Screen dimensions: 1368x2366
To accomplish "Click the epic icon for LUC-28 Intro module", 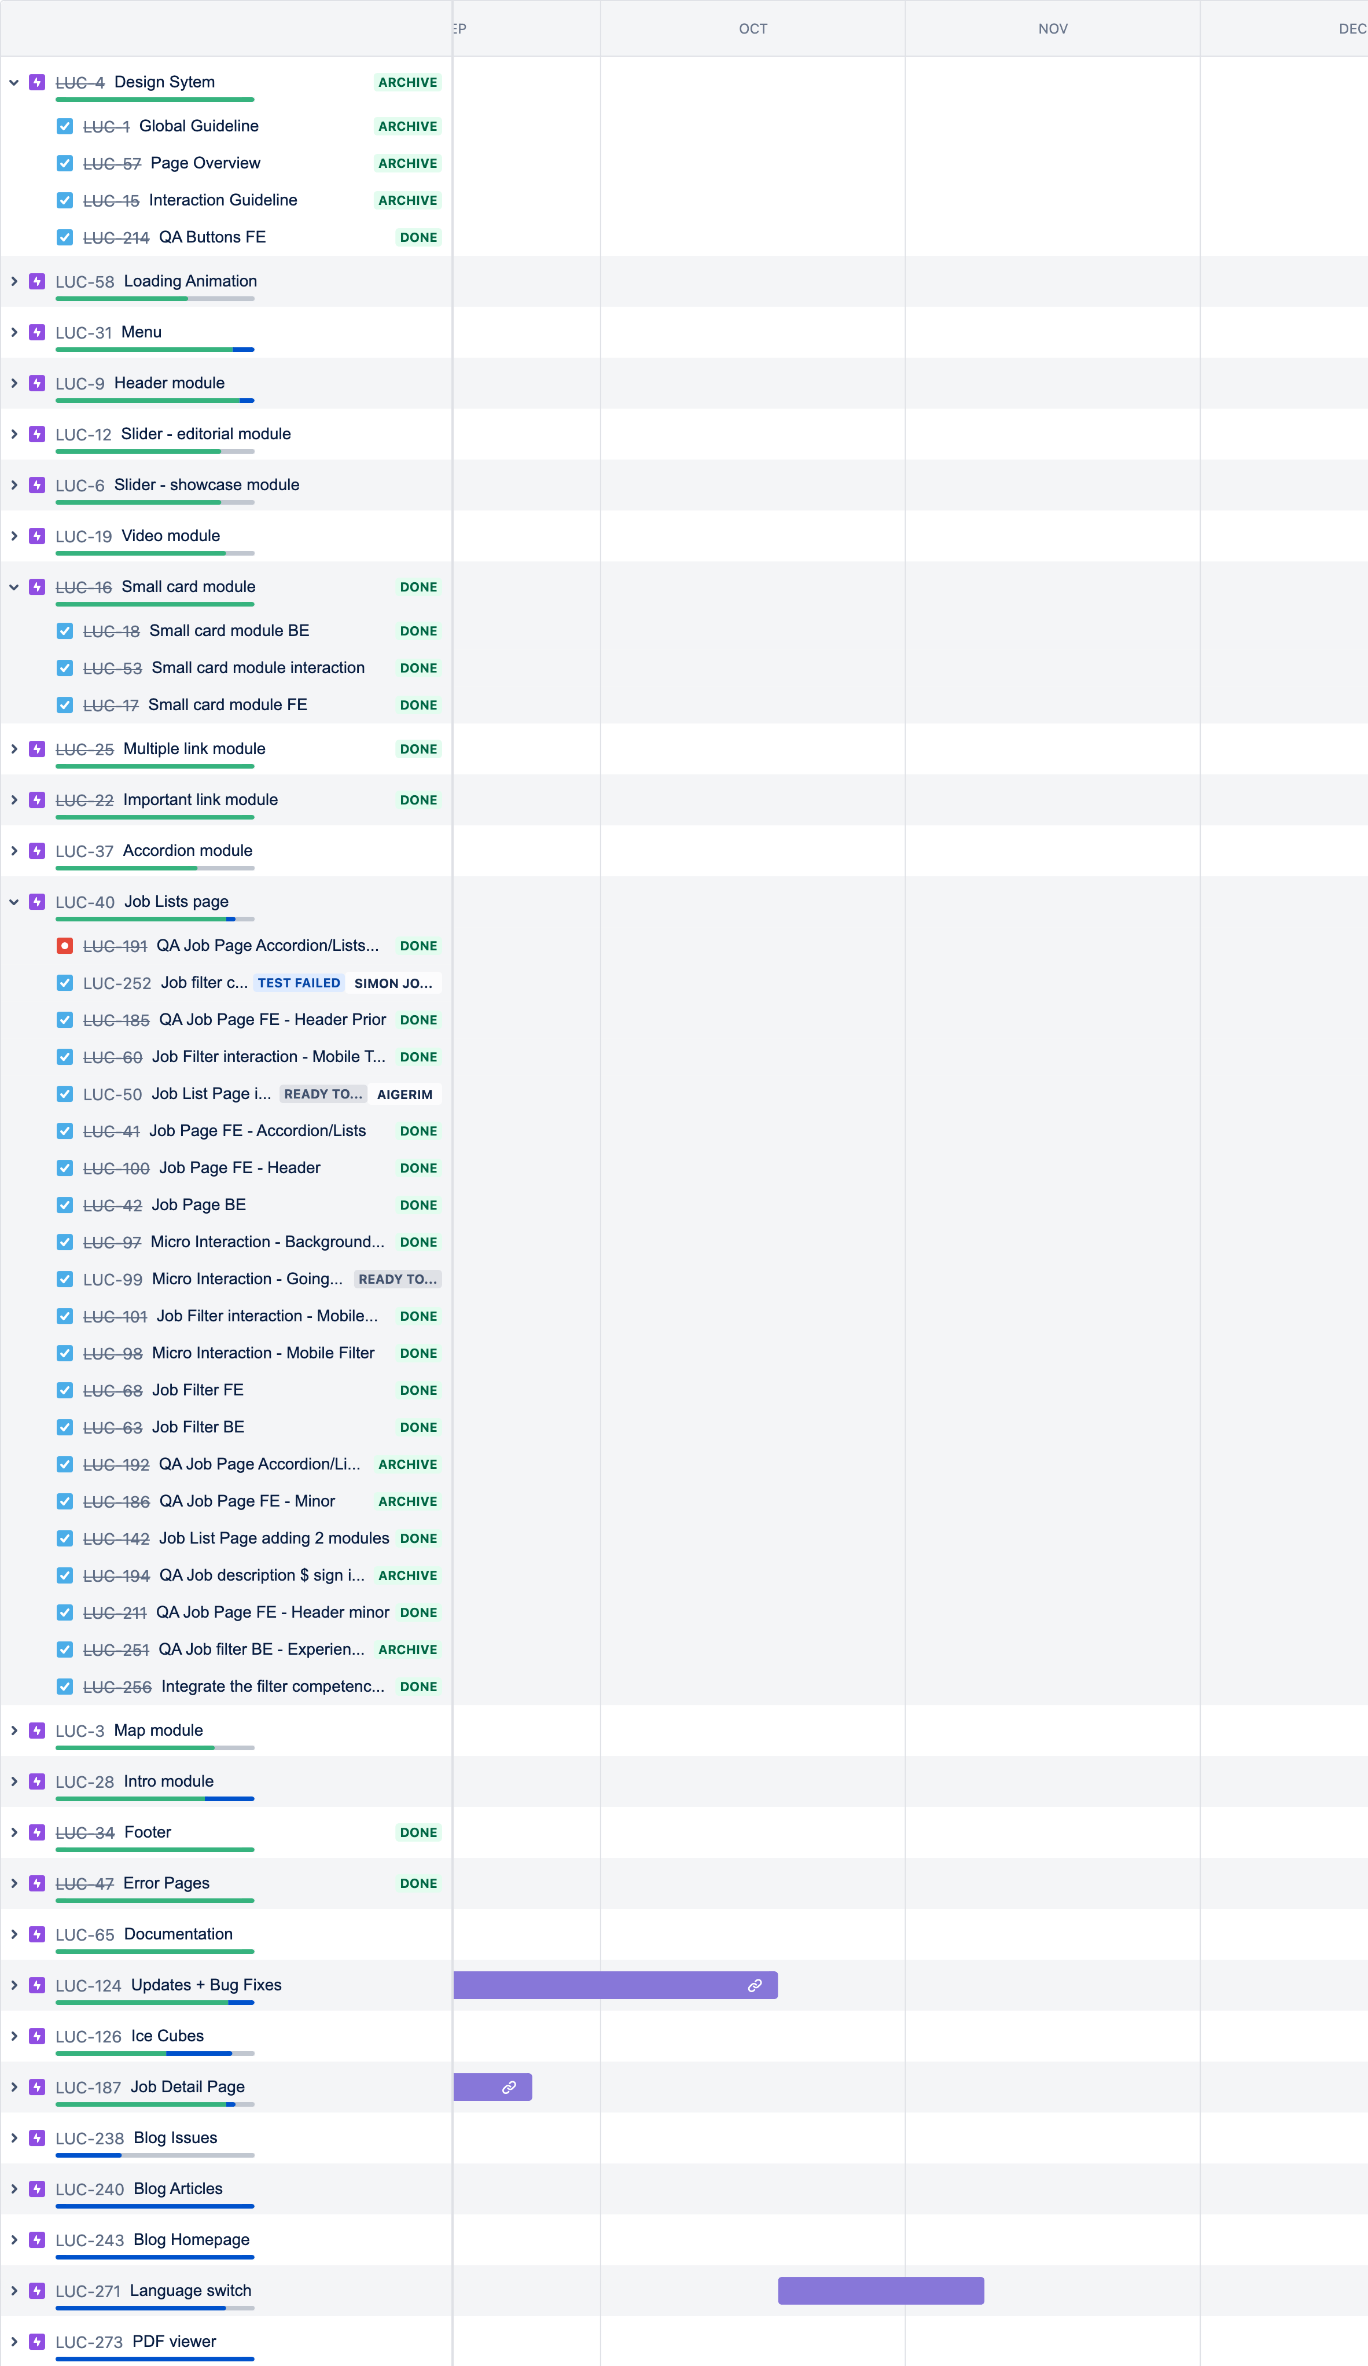I will (x=38, y=1781).
